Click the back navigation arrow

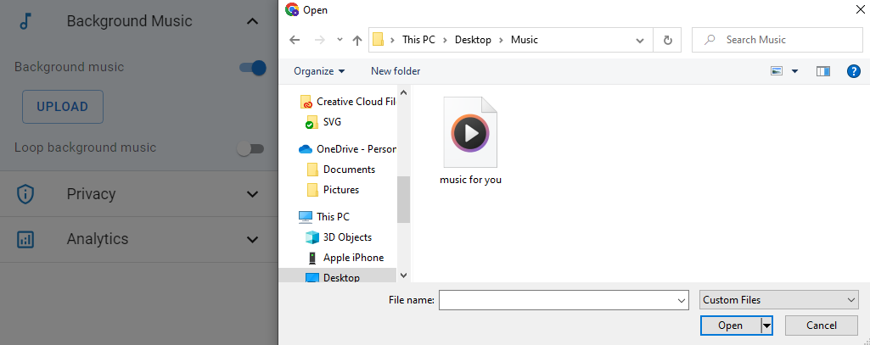pos(295,40)
